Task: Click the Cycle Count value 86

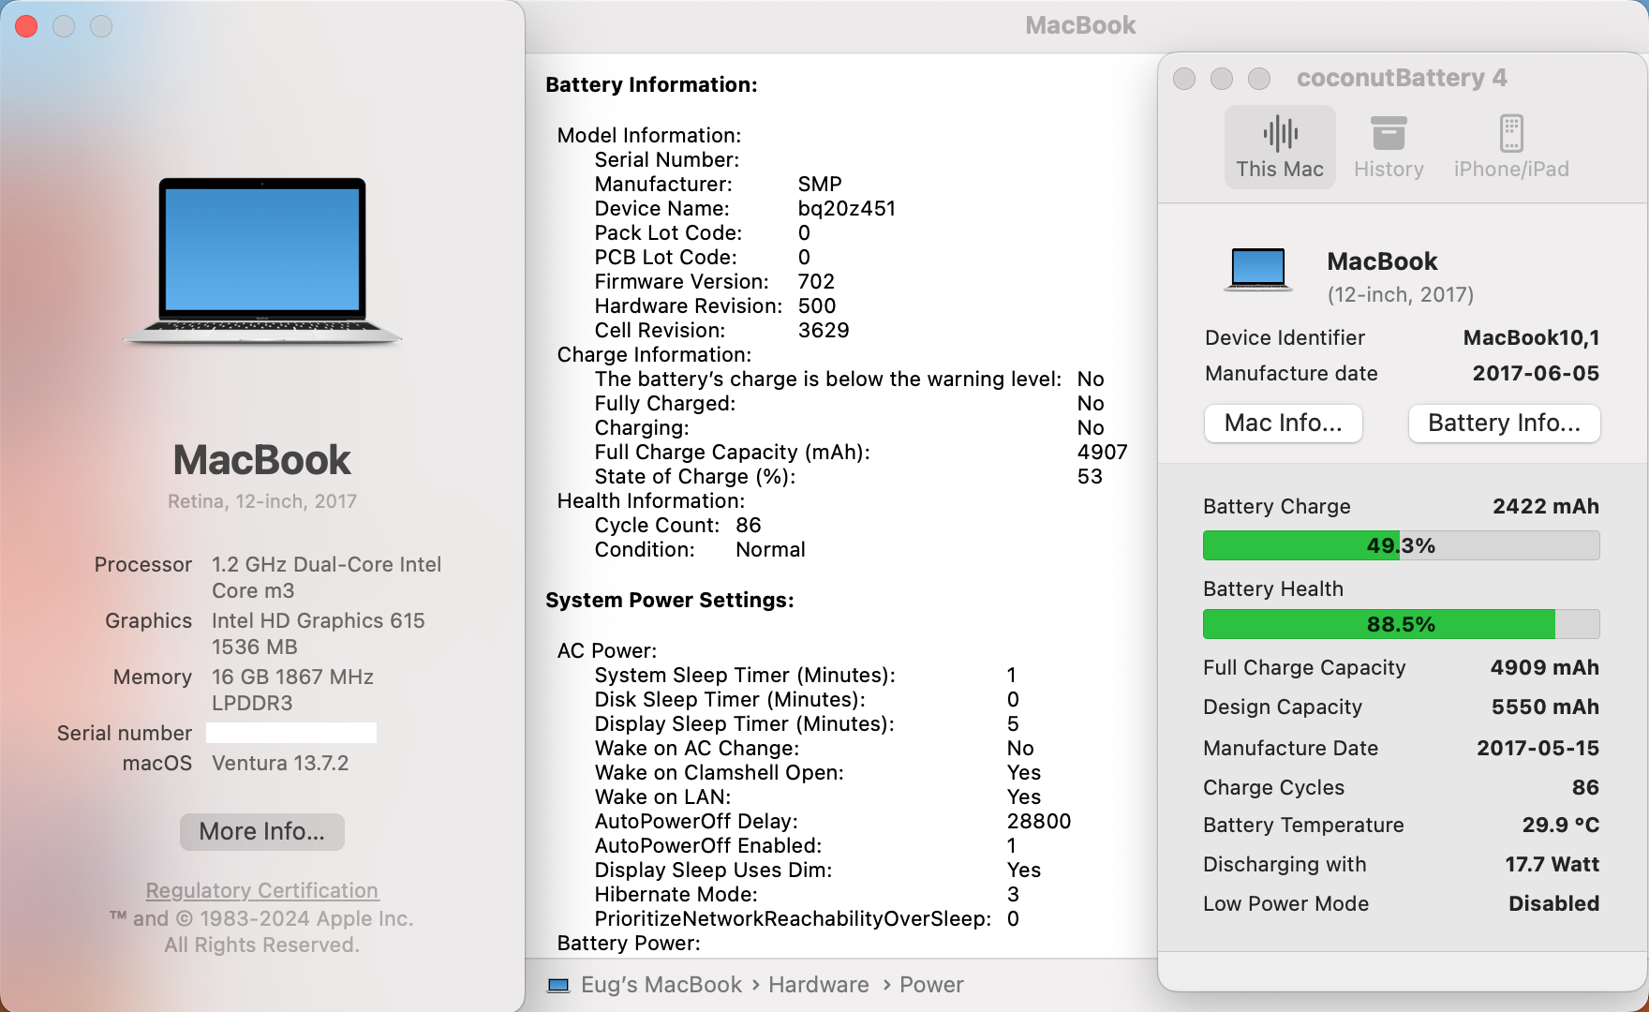Action: point(749,525)
